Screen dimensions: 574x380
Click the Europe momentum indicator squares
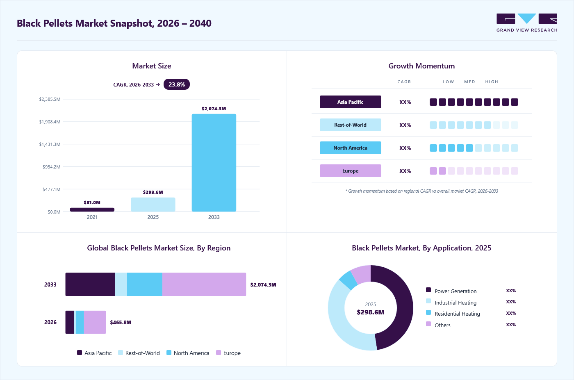click(474, 171)
